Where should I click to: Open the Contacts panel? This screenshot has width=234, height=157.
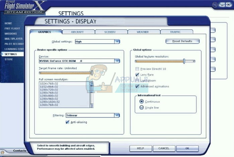(19, 151)
